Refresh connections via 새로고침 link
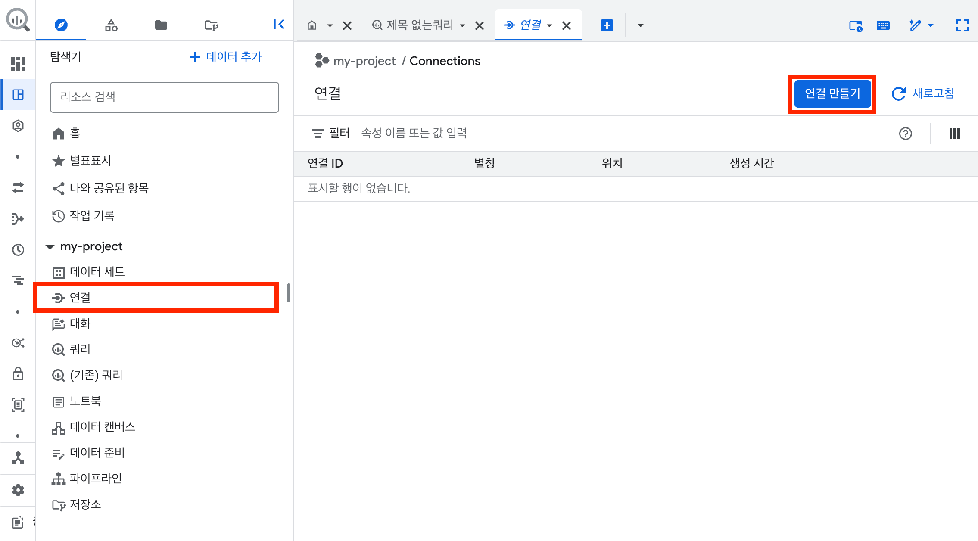The image size is (978, 541). [923, 93]
